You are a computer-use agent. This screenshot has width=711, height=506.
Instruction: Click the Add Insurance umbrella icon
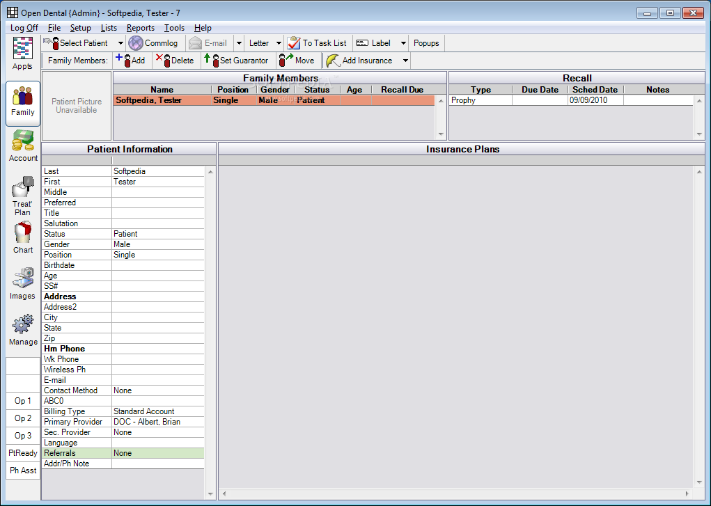click(x=334, y=61)
